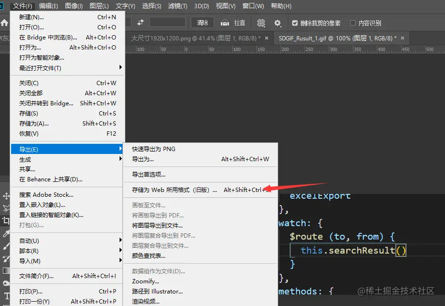Choose 文件简介(F)... menu item
The height and width of the screenshot is (306, 445).
[x=67, y=276]
